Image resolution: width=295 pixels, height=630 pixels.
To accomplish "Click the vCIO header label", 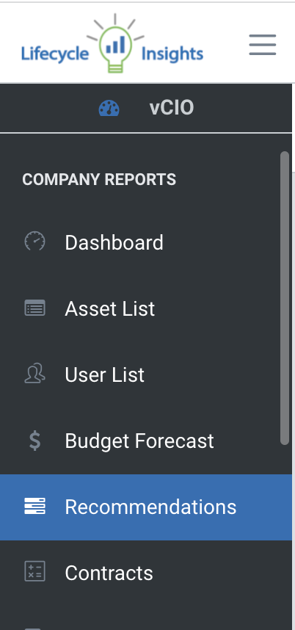I will [x=172, y=108].
